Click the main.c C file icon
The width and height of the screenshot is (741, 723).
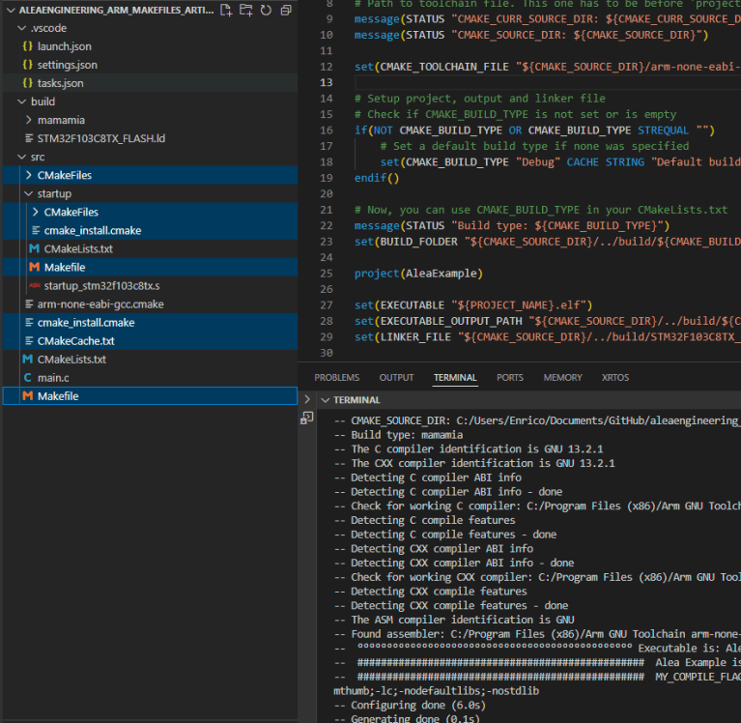27,378
